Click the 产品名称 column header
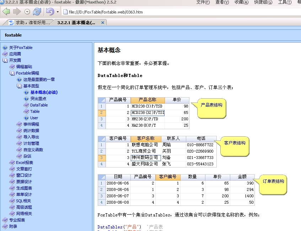 click(x=147, y=100)
